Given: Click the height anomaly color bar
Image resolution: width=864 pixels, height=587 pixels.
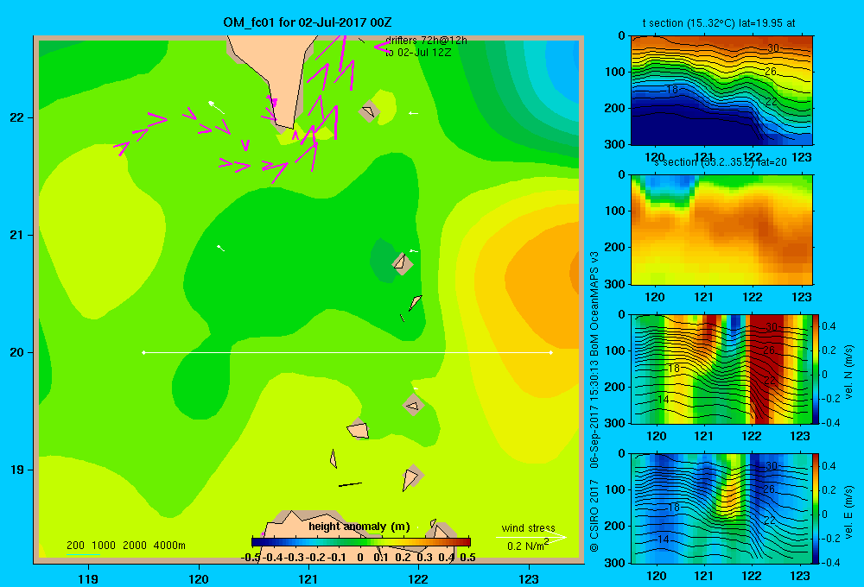Looking at the screenshot, I should click(x=361, y=542).
